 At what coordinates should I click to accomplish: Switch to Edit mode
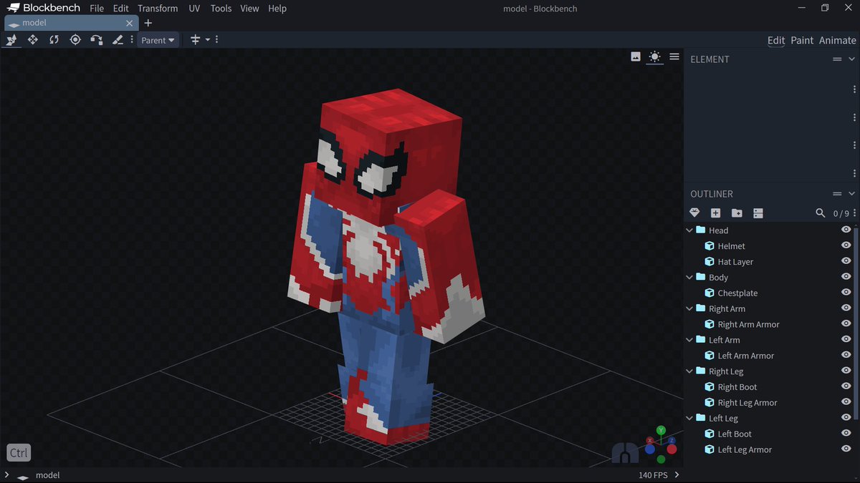coord(776,40)
